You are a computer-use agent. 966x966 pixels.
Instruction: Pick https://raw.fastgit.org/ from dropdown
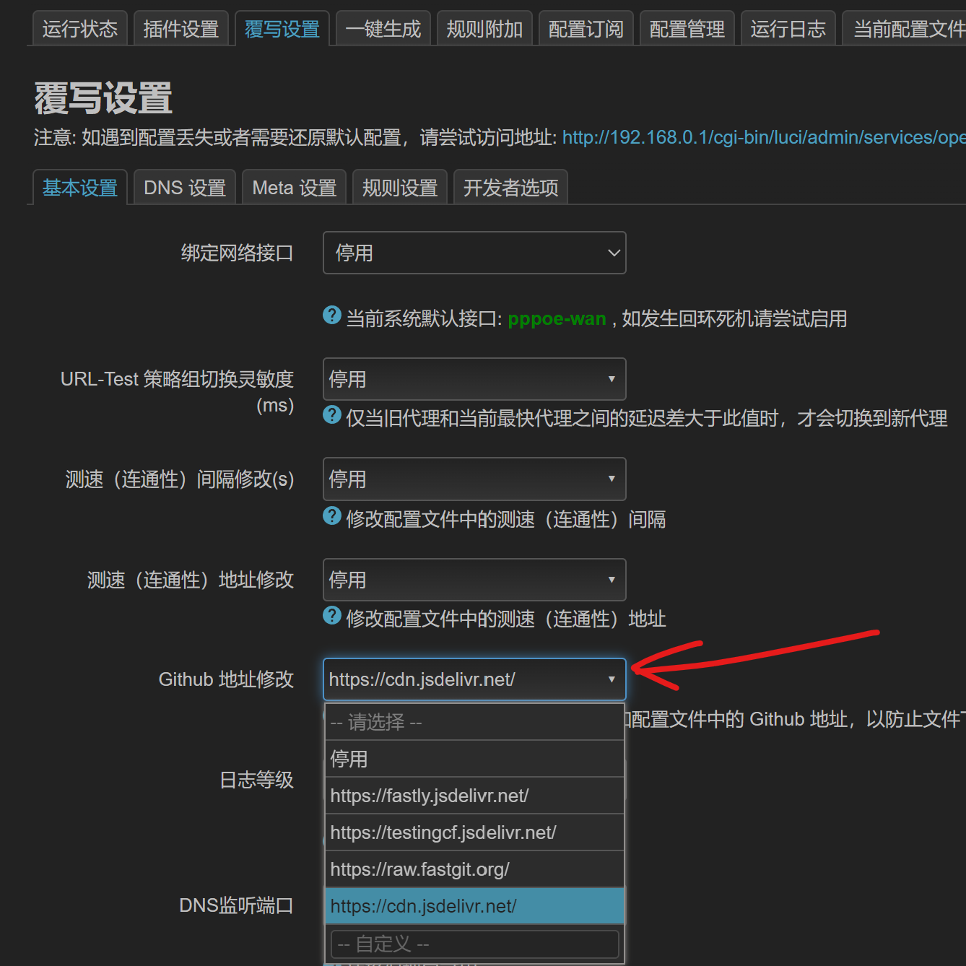point(474,869)
